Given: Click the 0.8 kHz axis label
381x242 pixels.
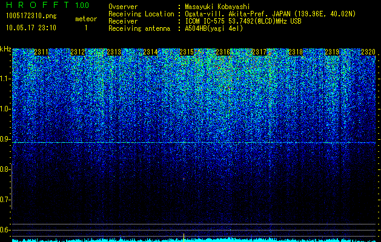Looking at the screenshot, I should click(5, 169).
